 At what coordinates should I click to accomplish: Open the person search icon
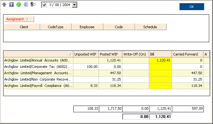pyautogui.click(x=33, y=4)
